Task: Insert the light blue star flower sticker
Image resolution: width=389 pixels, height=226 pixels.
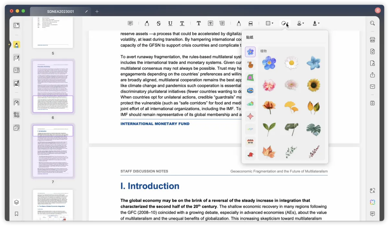Action: (313, 63)
